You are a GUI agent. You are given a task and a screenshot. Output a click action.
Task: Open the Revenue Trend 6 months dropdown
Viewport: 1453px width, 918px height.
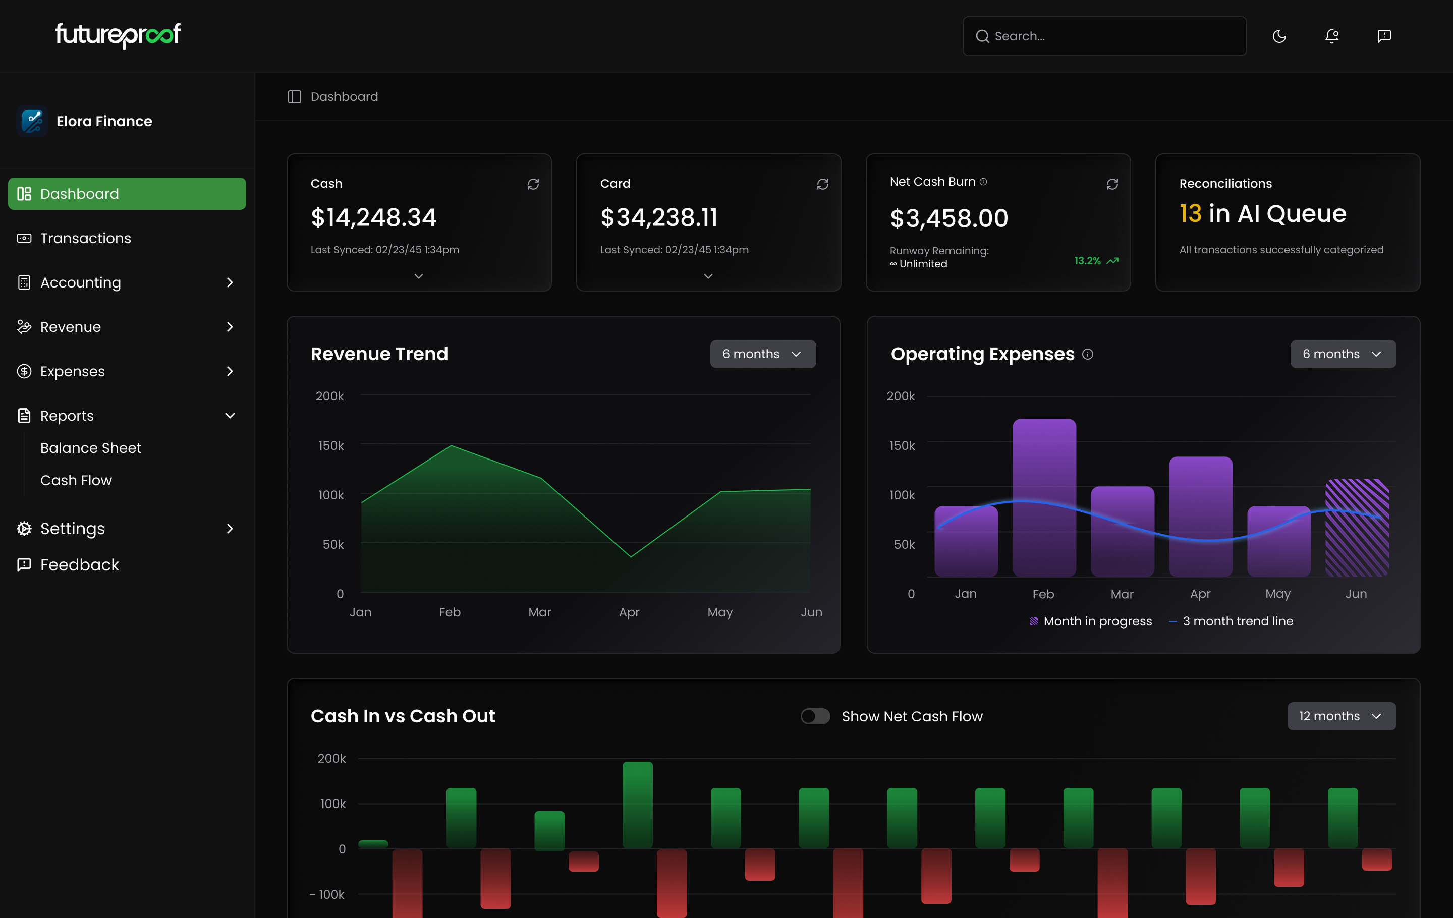click(763, 354)
